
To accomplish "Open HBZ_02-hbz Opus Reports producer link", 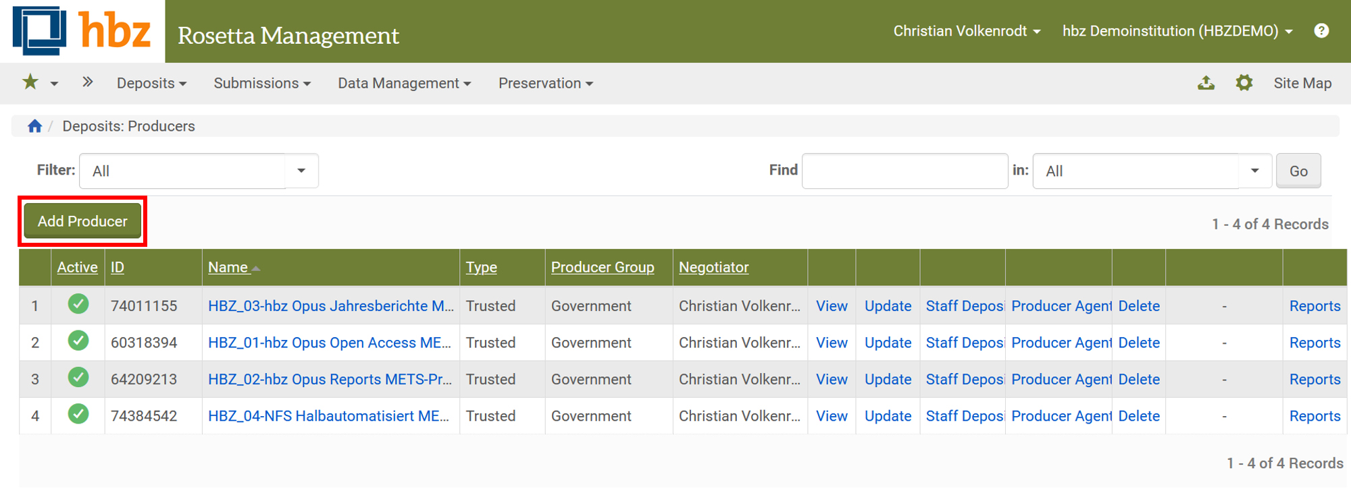I will tap(329, 379).
